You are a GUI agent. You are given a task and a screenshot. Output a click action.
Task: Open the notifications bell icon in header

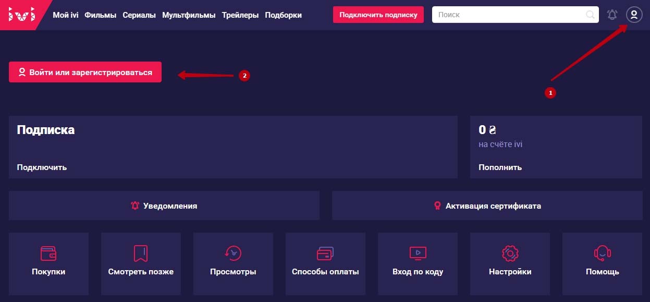click(612, 15)
